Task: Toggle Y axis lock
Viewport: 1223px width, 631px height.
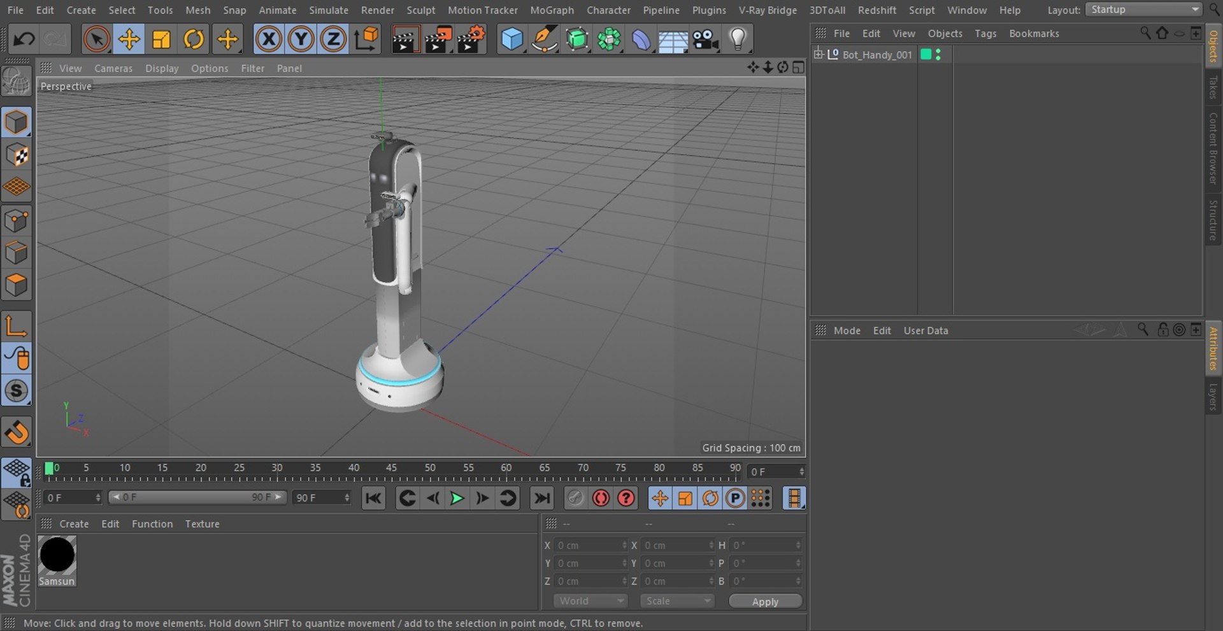Action: [301, 39]
